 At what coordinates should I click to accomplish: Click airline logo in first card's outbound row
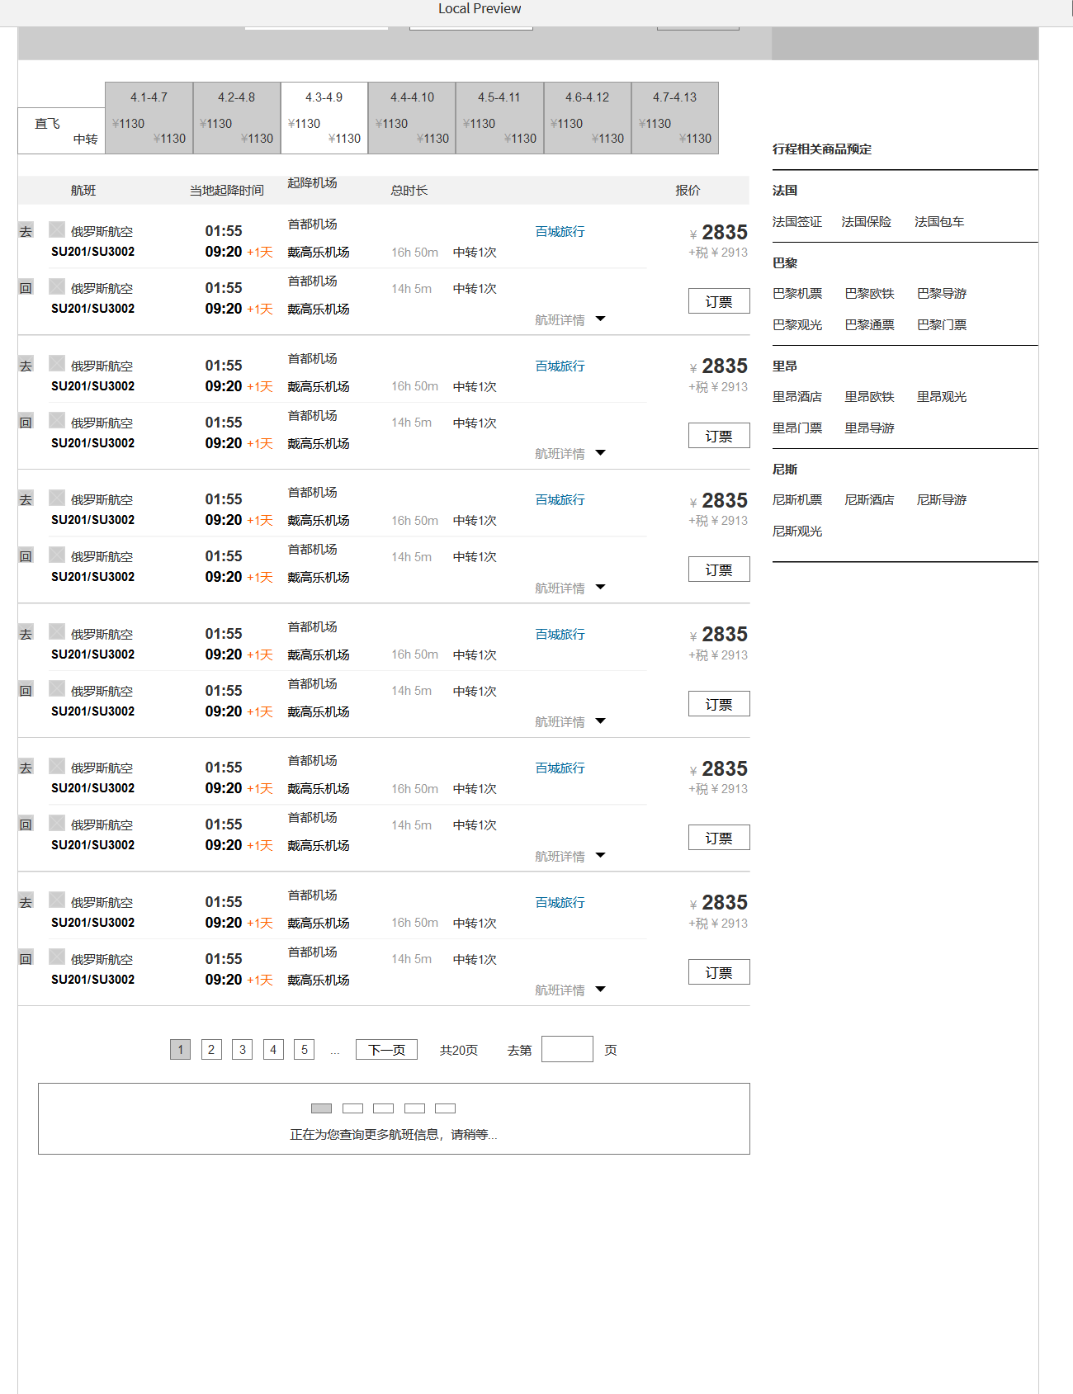tap(57, 229)
